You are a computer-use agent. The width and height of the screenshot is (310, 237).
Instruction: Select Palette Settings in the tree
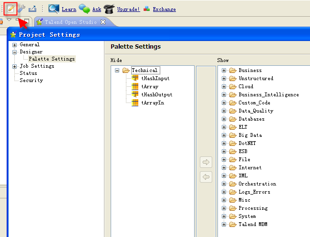coord(52,59)
